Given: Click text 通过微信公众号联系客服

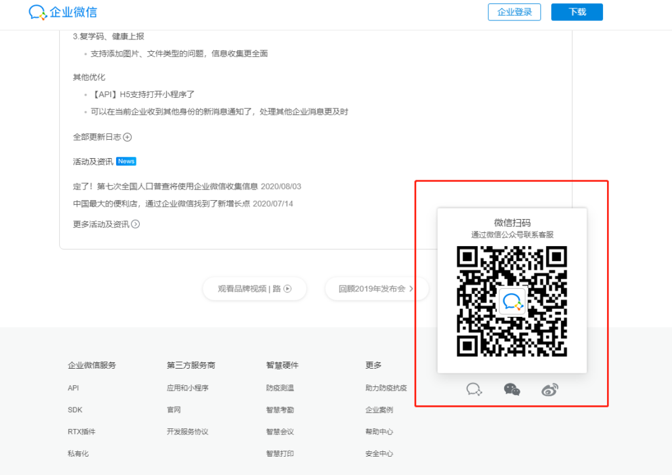Looking at the screenshot, I should 512,235.
